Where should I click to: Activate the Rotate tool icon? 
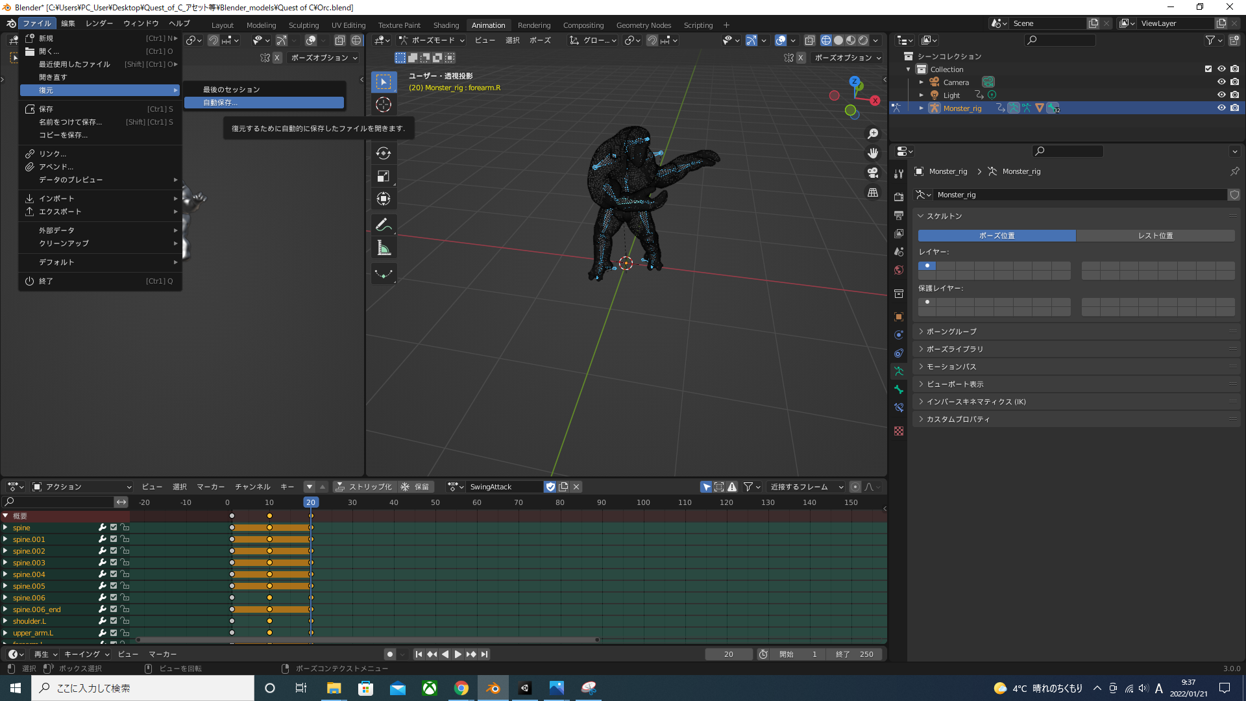click(384, 153)
